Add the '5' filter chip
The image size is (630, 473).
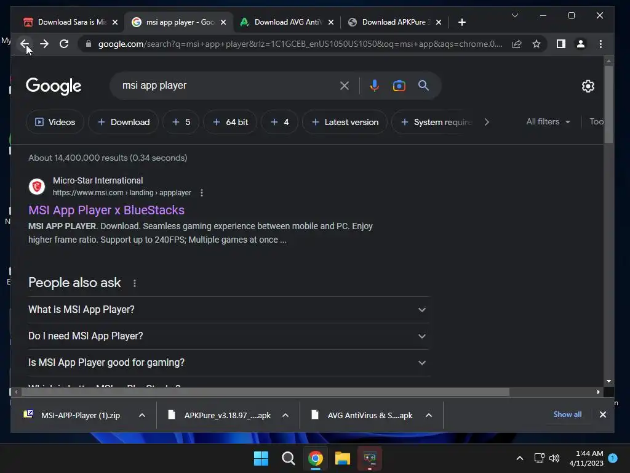(181, 122)
